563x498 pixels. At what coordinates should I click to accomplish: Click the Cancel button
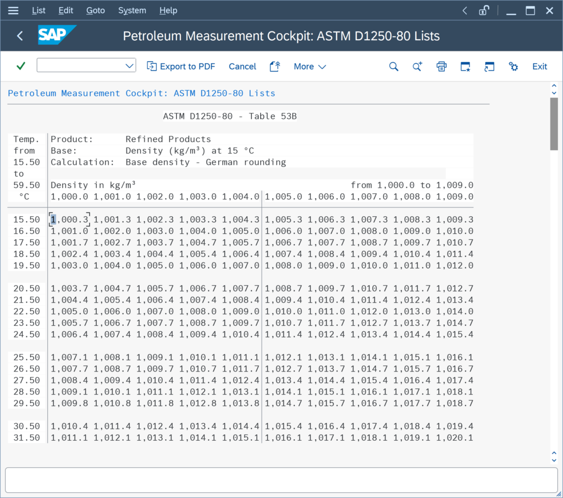[242, 67]
